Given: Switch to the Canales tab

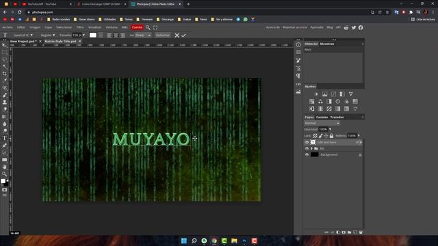Looking at the screenshot, I should coord(322,117).
